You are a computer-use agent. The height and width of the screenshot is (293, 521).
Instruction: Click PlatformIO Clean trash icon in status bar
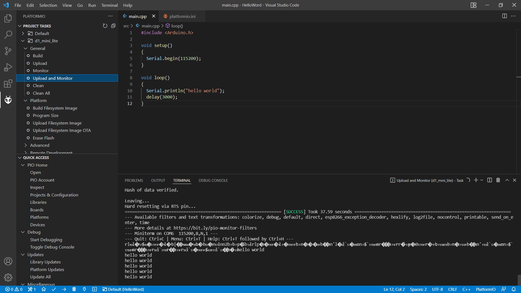(x=74, y=289)
